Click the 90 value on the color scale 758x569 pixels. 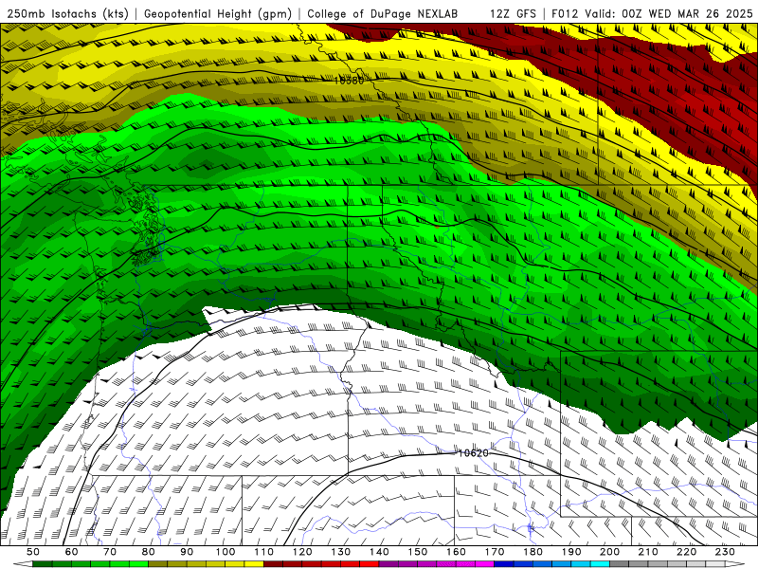point(187,552)
